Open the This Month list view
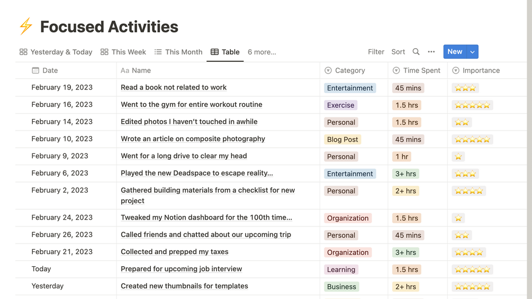 (x=178, y=52)
